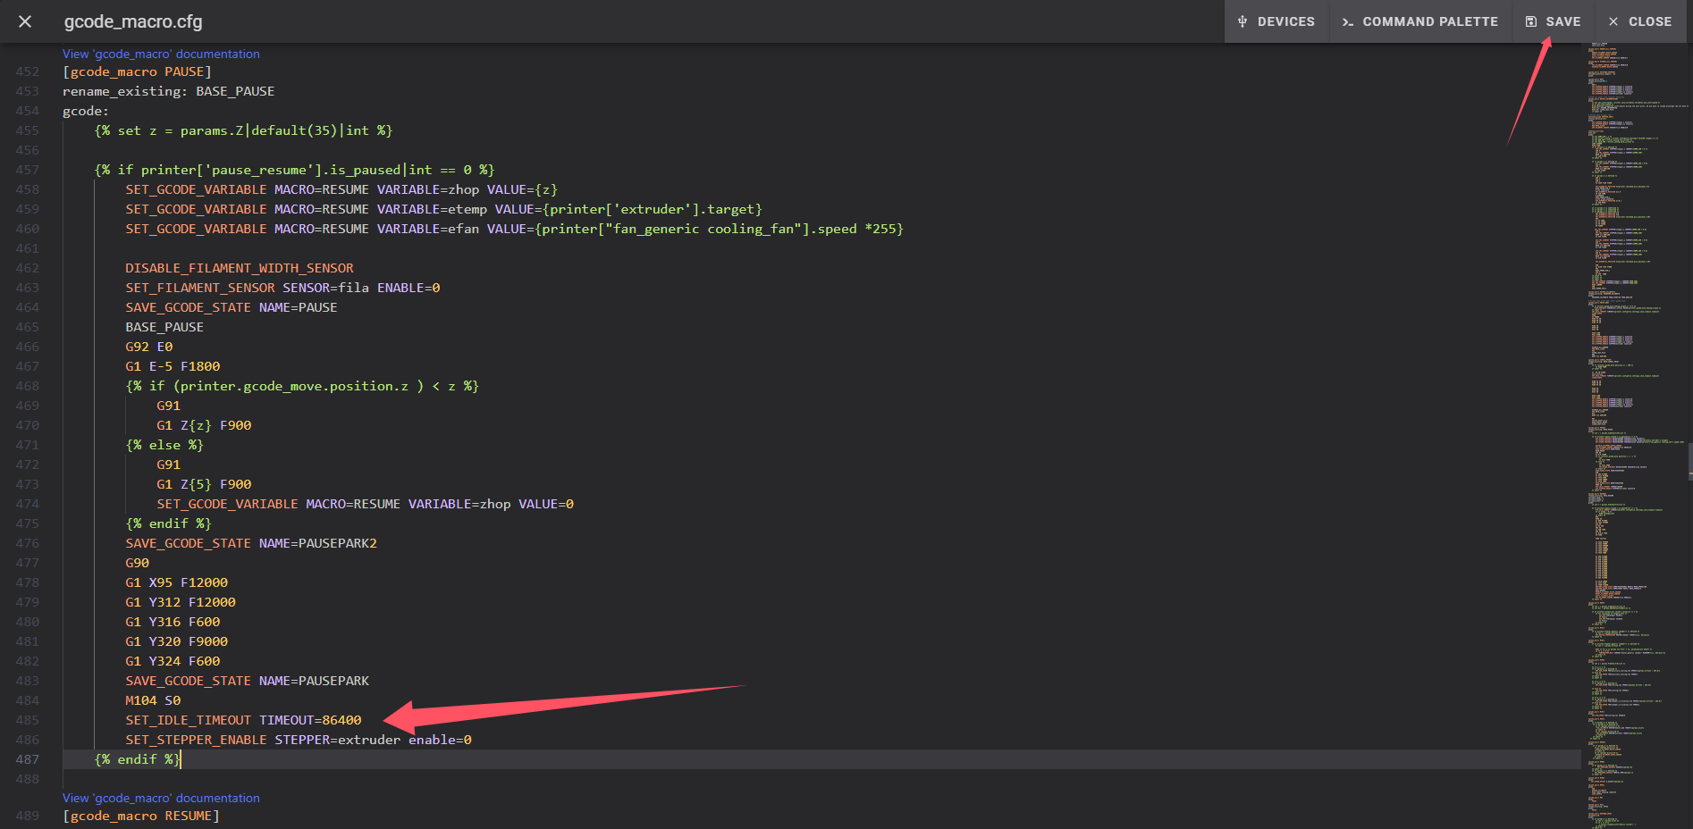This screenshot has height=829, width=1693.
Task: Click the X icon beside gcode_macro.cfg title
Action: 25,21
